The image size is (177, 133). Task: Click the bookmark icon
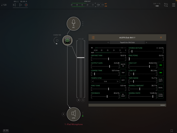(172, 131)
